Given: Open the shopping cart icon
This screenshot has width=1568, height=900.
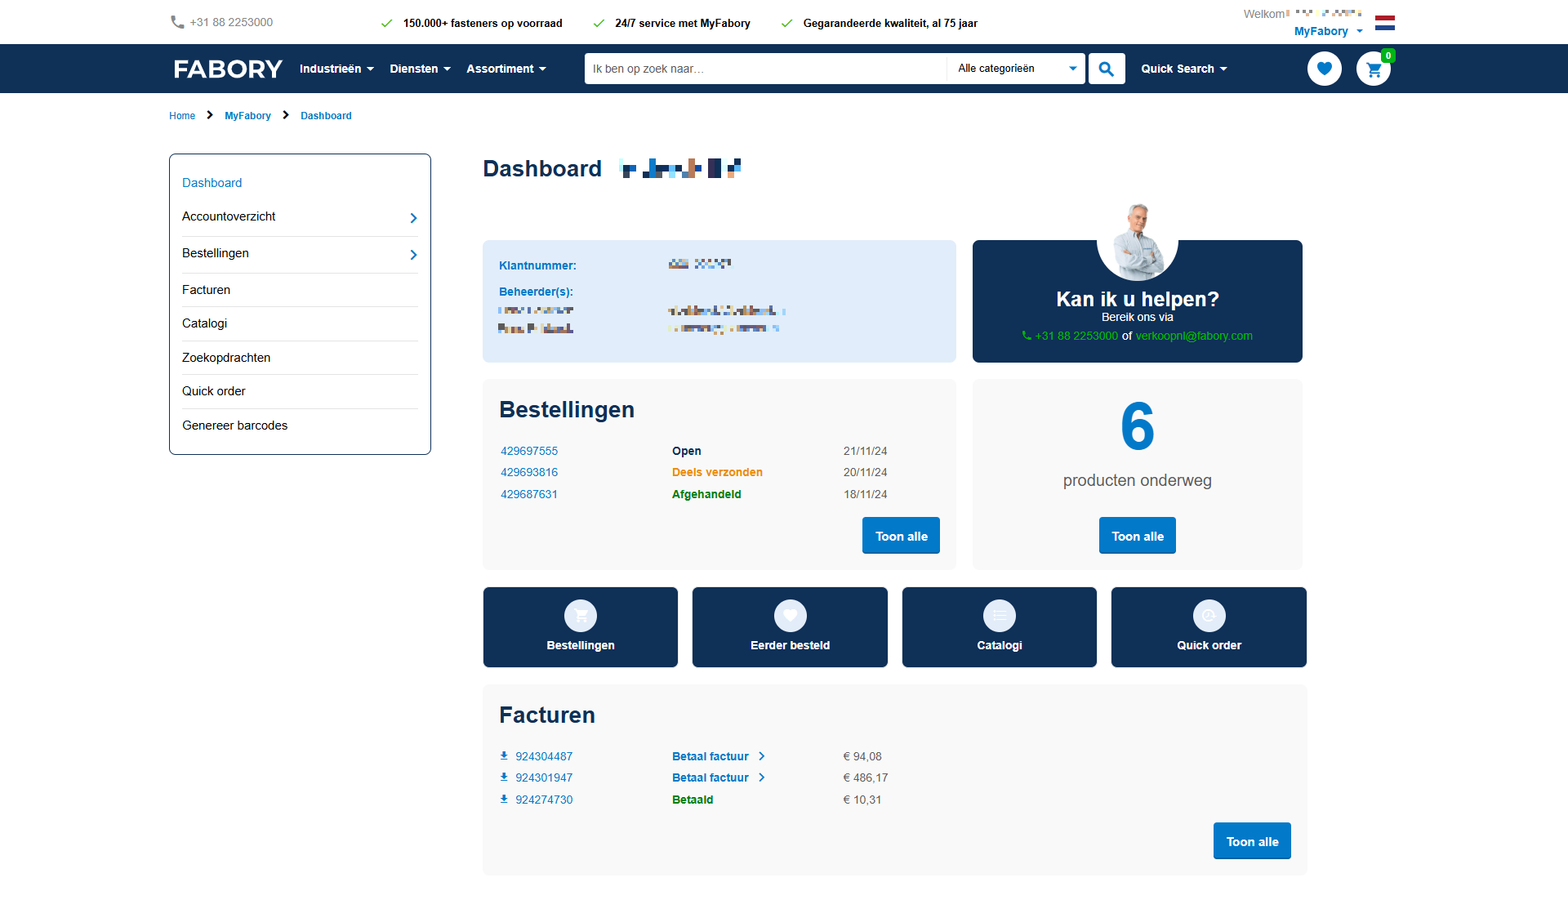Looking at the screenshot, I should (x=1374, y=69).
